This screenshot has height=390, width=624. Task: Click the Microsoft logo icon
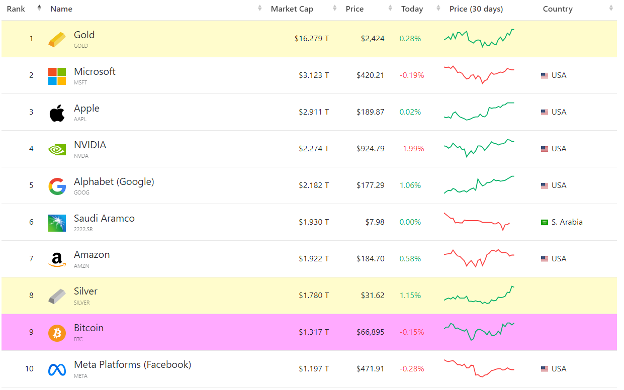click(x=57, y=76)
